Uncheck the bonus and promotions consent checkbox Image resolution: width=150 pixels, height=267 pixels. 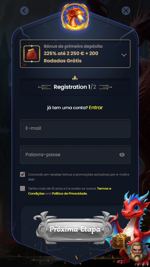(22, 175)
